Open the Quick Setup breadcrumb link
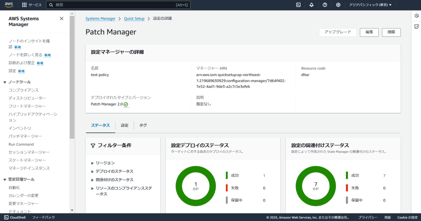421x221 pixels. (x=134, y=18)
